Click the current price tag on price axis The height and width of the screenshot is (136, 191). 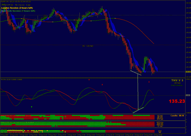(188, 72)
